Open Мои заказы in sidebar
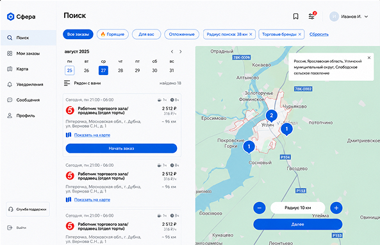The height and width of the screenshot is (245, 380). point(28,53)
